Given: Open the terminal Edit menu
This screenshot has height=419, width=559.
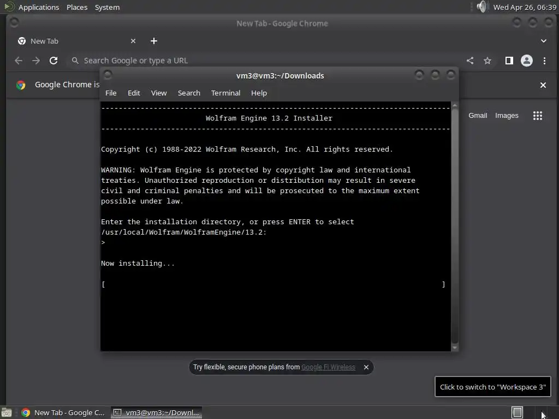Looking at the screenshot, I should point(134,93).
